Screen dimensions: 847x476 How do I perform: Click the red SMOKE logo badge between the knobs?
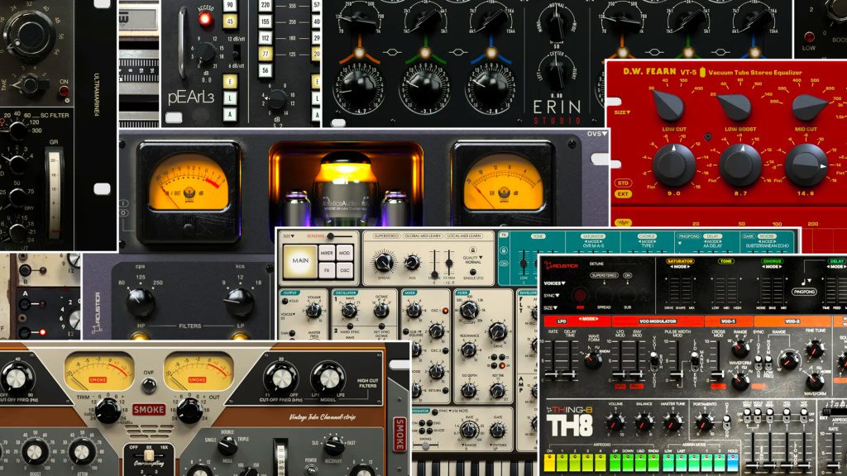tap(149, 410)
